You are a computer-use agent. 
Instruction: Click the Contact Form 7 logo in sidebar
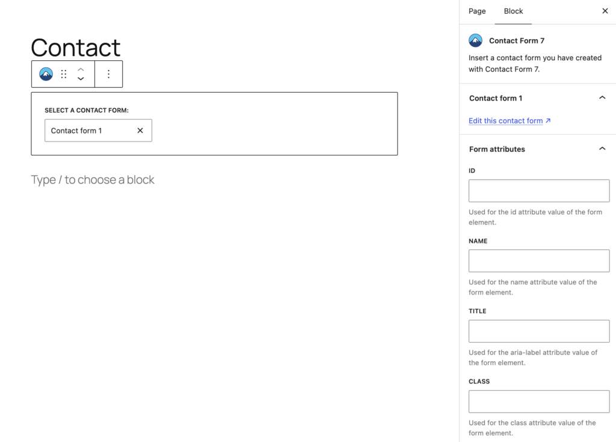pos(475,40)
